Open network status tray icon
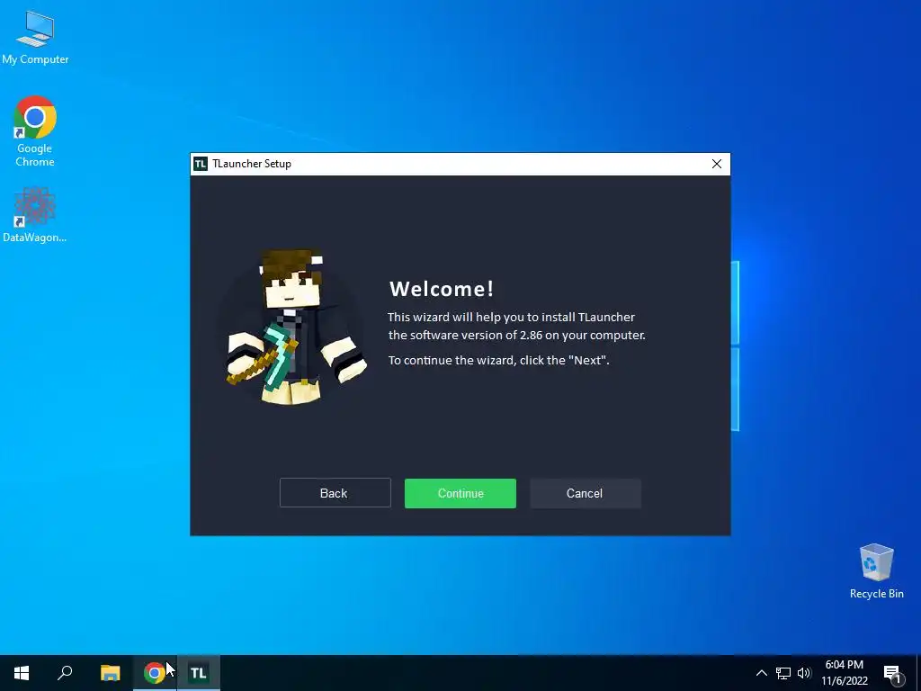This screenshot has width=921, height=691. pyautogui.click(x=783, y=673)
